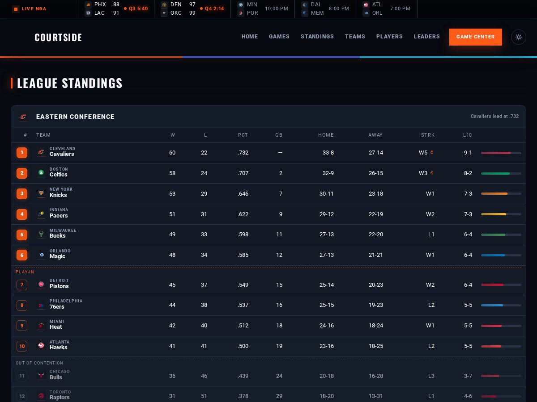This screenshot has width=537, height=402.
Task: Click the rank 1 seed badge
Action: [x=22, y=153]
